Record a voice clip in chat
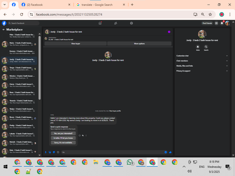Viewport: 235px width, 176px height. point(46,152)
